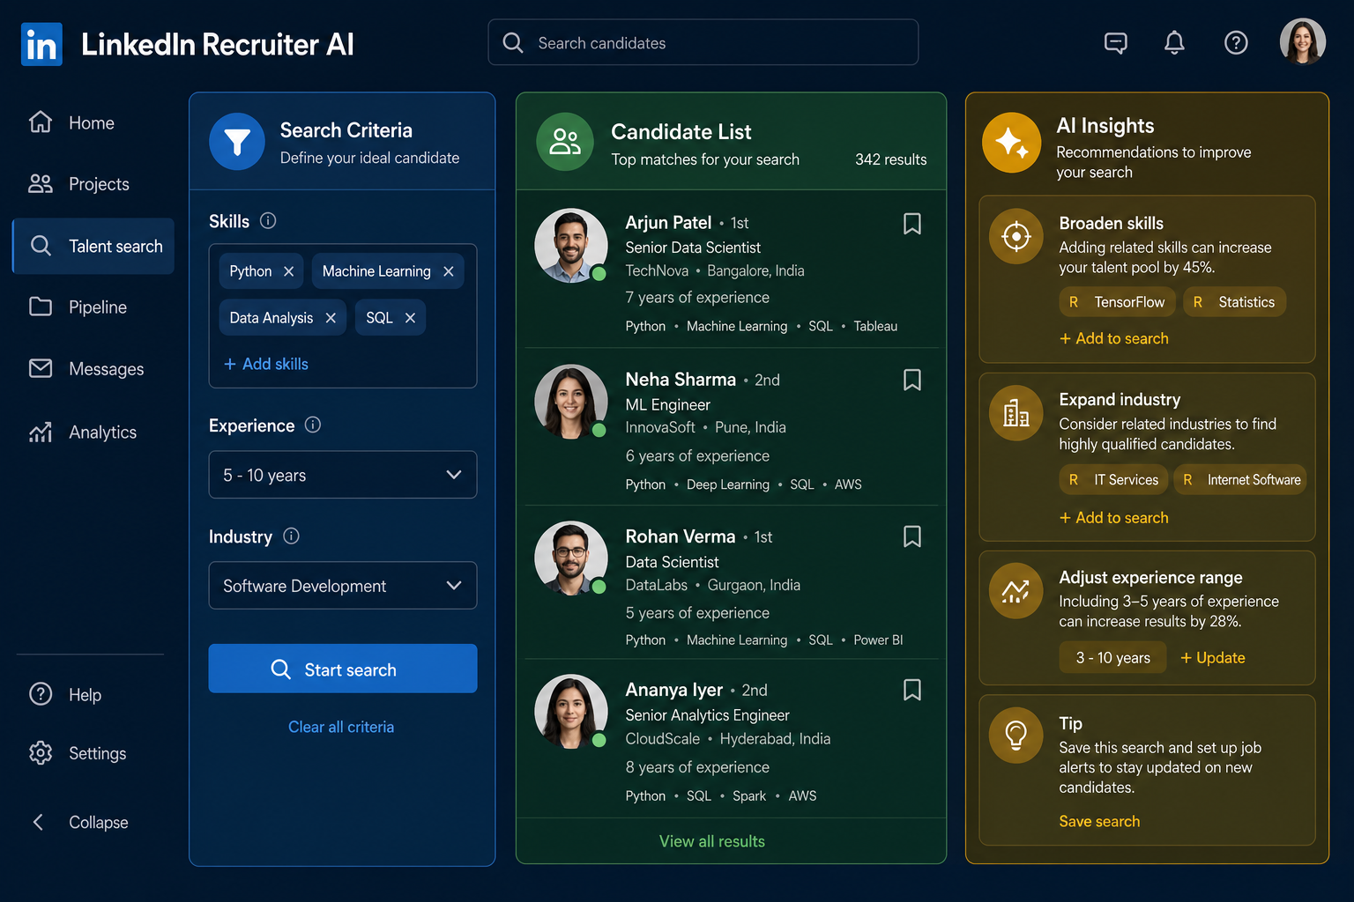Viewport: 1354px width, 902px height.
Task: Click the Power BI skill on Rohan Verma
Action: tap(878, 640)
